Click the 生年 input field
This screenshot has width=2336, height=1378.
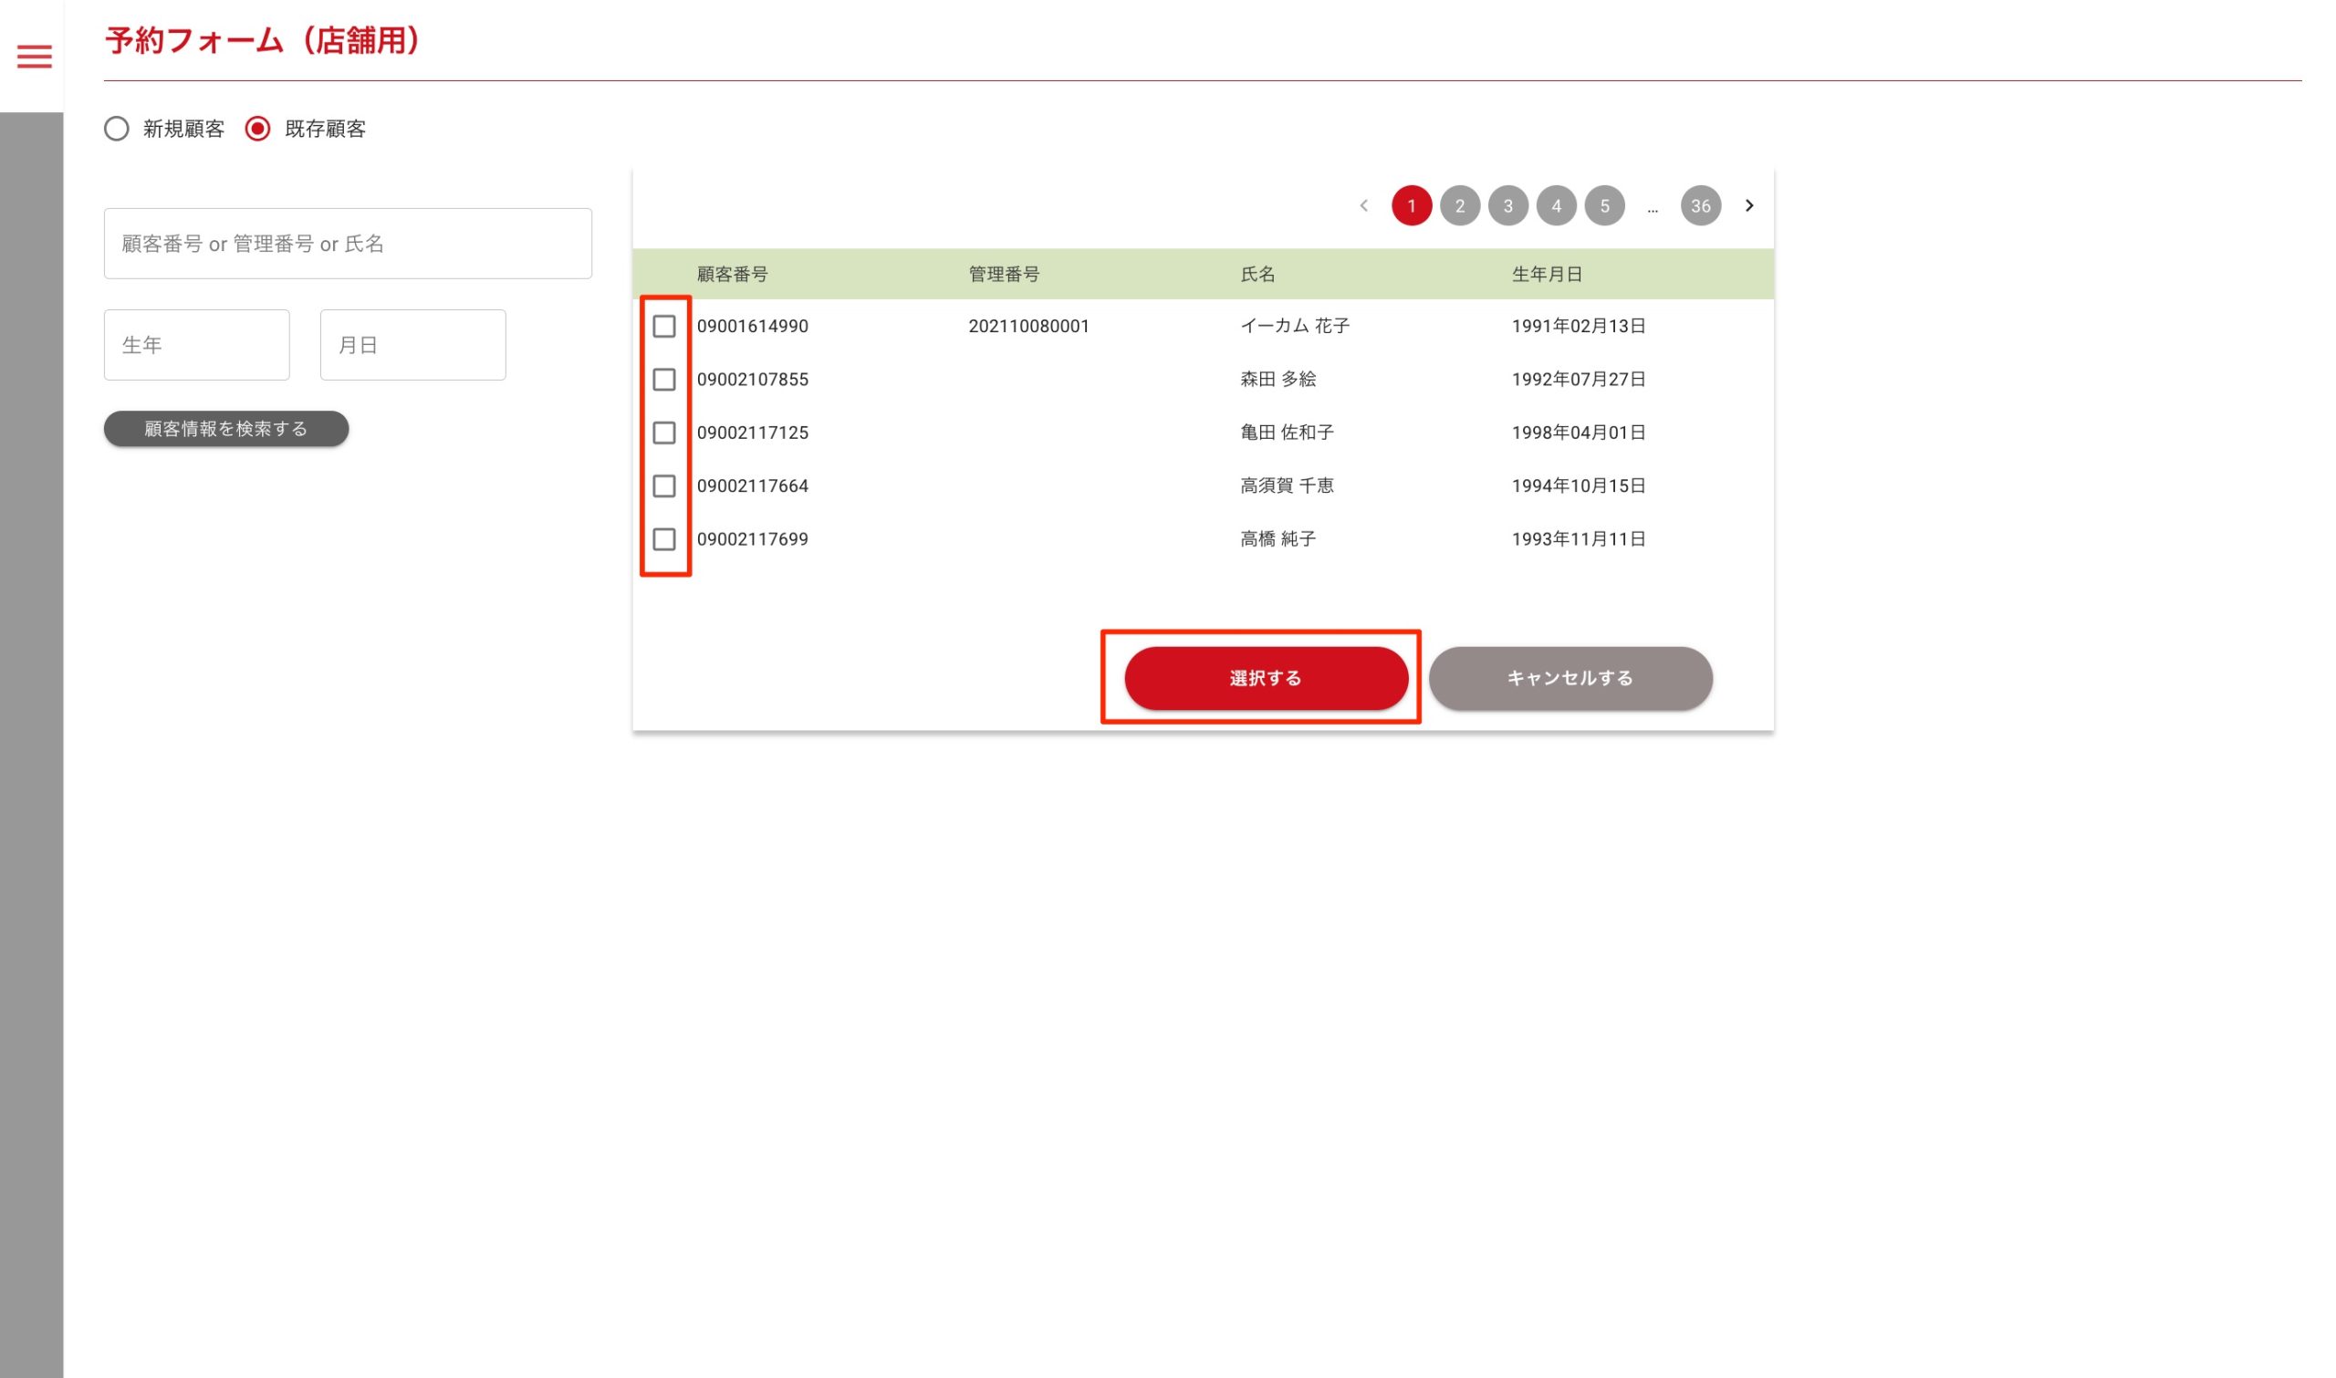(x=196, y=345)
